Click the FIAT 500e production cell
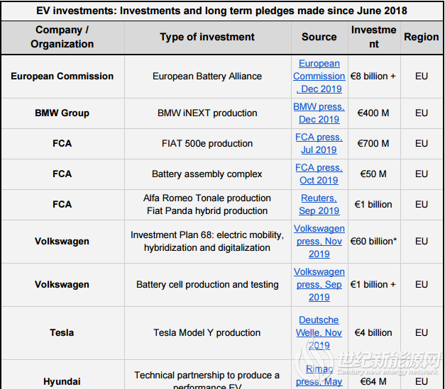 [207, 143]
